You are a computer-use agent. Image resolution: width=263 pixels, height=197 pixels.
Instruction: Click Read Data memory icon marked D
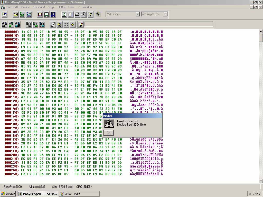[18, 25]
